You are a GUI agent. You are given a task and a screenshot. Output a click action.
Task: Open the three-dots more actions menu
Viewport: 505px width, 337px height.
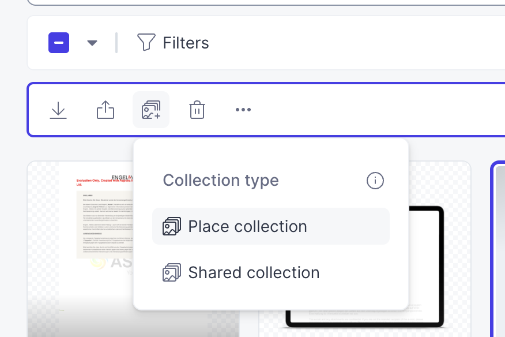point(243,110)
